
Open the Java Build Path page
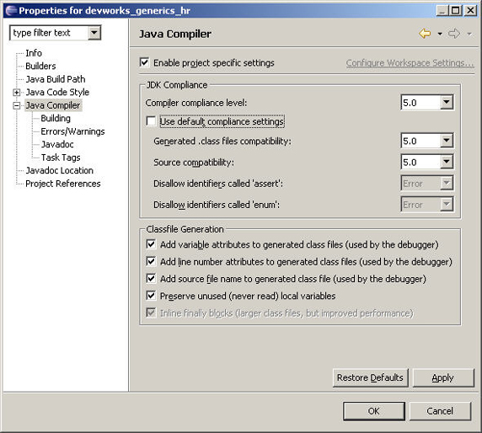[x=56, y=79]
